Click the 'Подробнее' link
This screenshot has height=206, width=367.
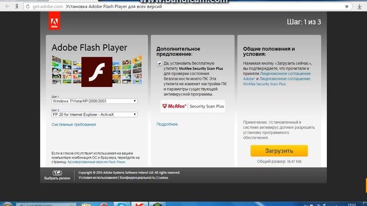(x=167, y=124)
